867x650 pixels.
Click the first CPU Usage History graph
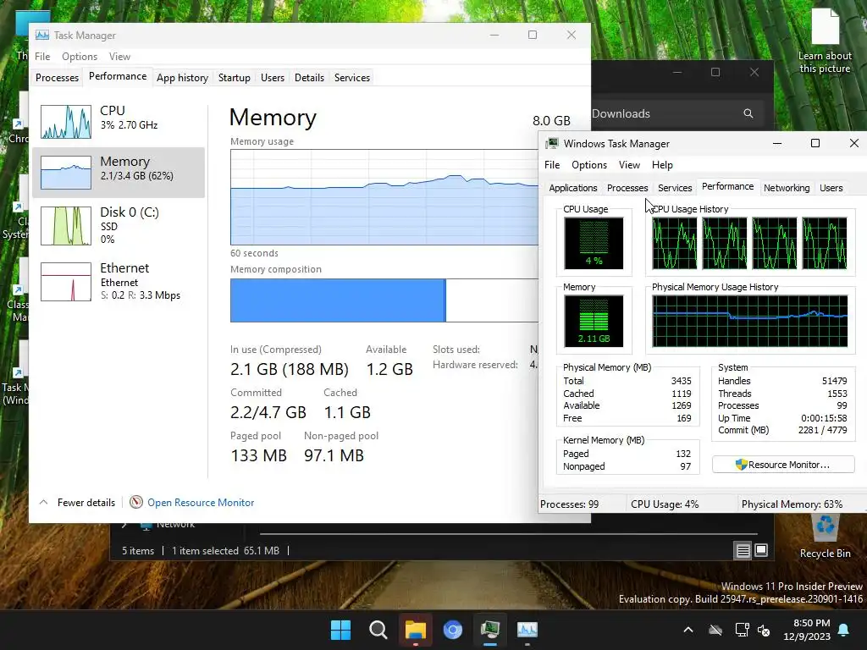[675, 243]
